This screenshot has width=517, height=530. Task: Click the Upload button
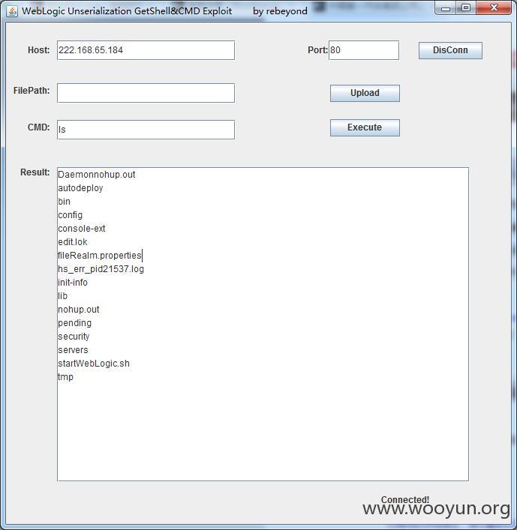coord(365,93)
